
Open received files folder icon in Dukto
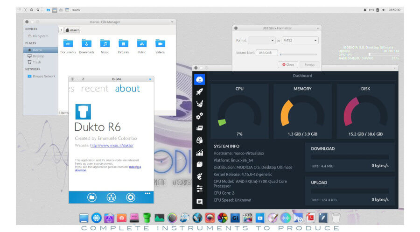[x=91, y=197]
